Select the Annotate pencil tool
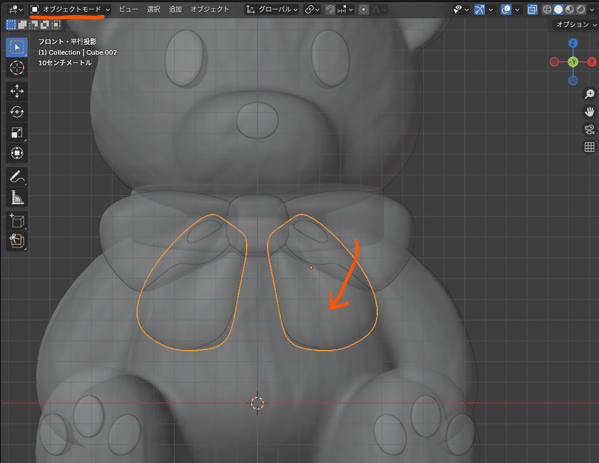 (17, 177)
